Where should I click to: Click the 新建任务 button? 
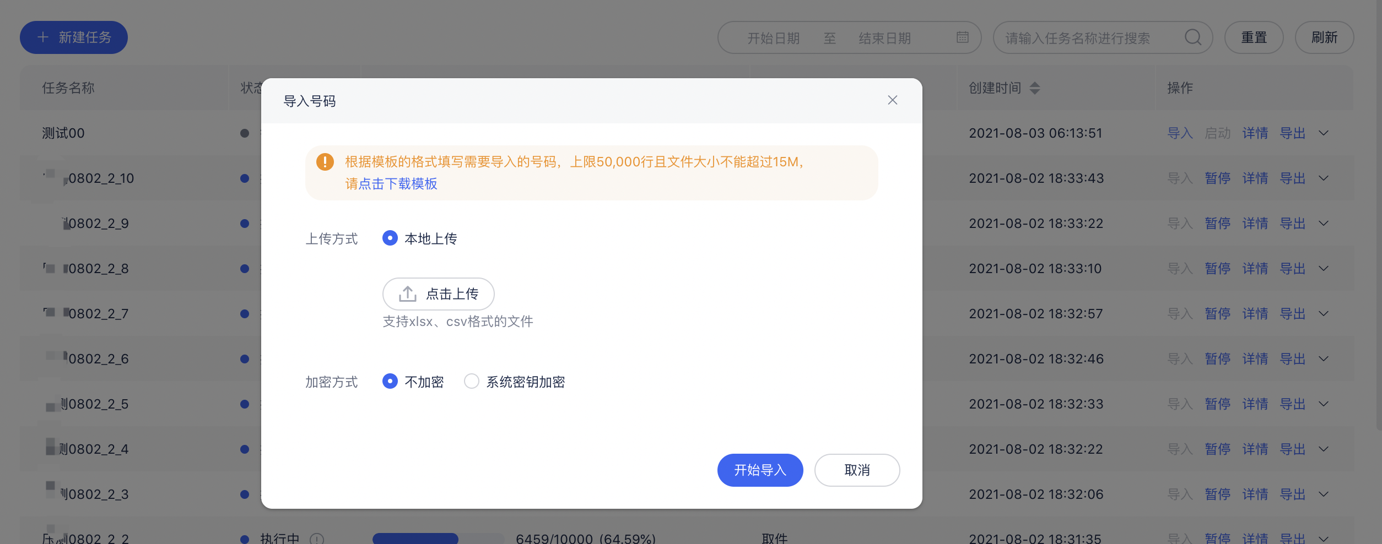pos(74,37)
